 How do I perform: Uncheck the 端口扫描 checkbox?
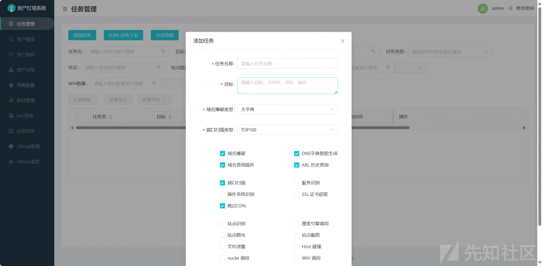222,183
